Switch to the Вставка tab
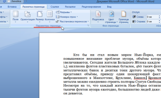This screenshot has height=98, width=161. (x=12, y=7)
